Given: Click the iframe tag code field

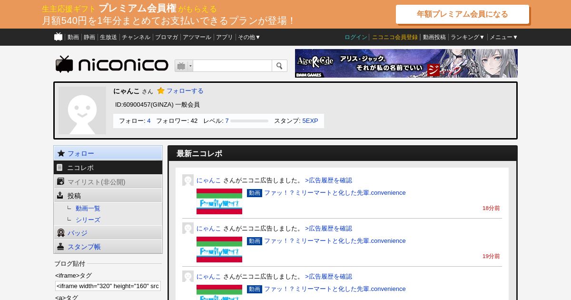Looking at the screenshot, I should [108, 286].
